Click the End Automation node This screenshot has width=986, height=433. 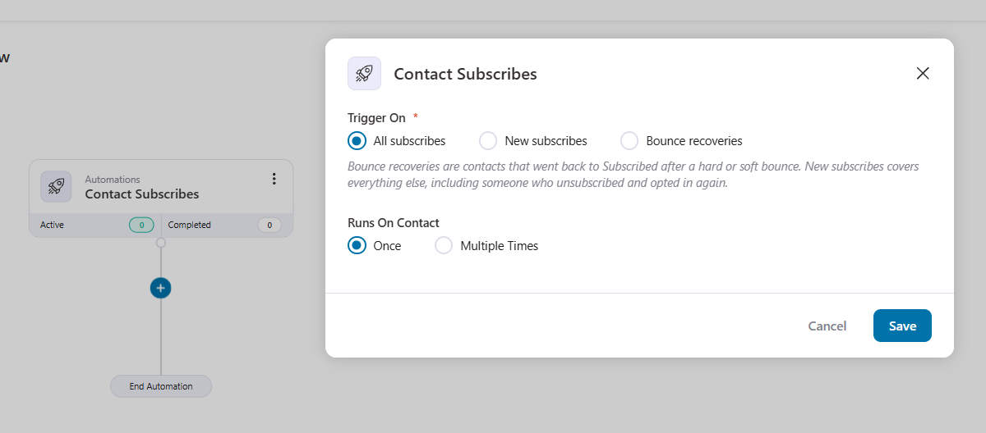point(161,386)
